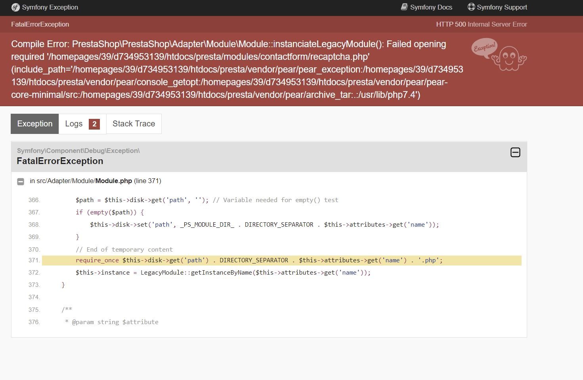Click the Symfony logo icon in header
The image size is (583, 380).
coord(15,7)
